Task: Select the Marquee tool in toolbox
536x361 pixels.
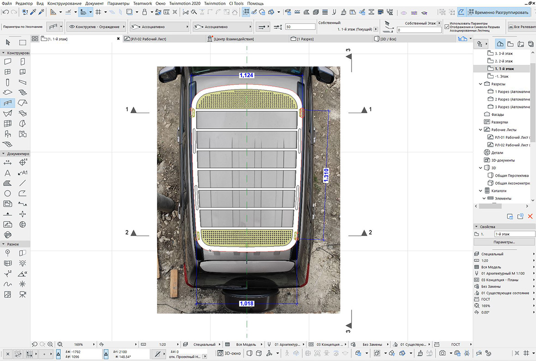Action: tap(22, 42)
